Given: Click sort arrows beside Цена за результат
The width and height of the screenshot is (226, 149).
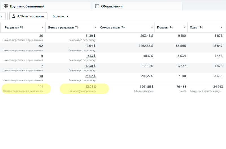Looking at the screenshot, I should point(77,27).
